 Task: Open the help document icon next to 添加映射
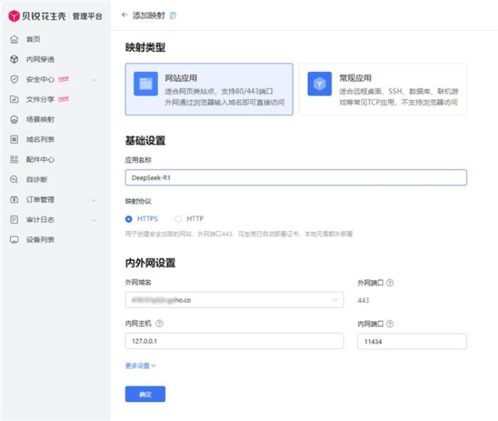[x=173, y=16]
